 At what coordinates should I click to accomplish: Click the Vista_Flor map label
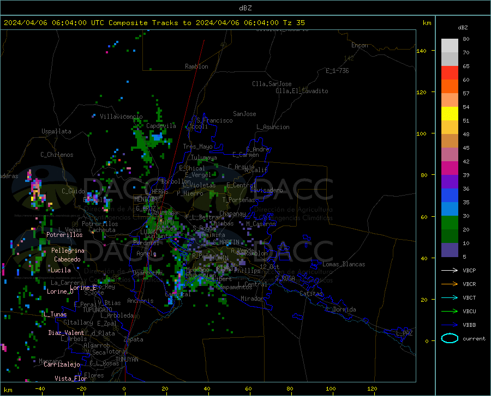[71, 379]
